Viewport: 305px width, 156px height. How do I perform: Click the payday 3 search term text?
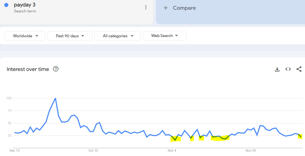pos(25,5)
